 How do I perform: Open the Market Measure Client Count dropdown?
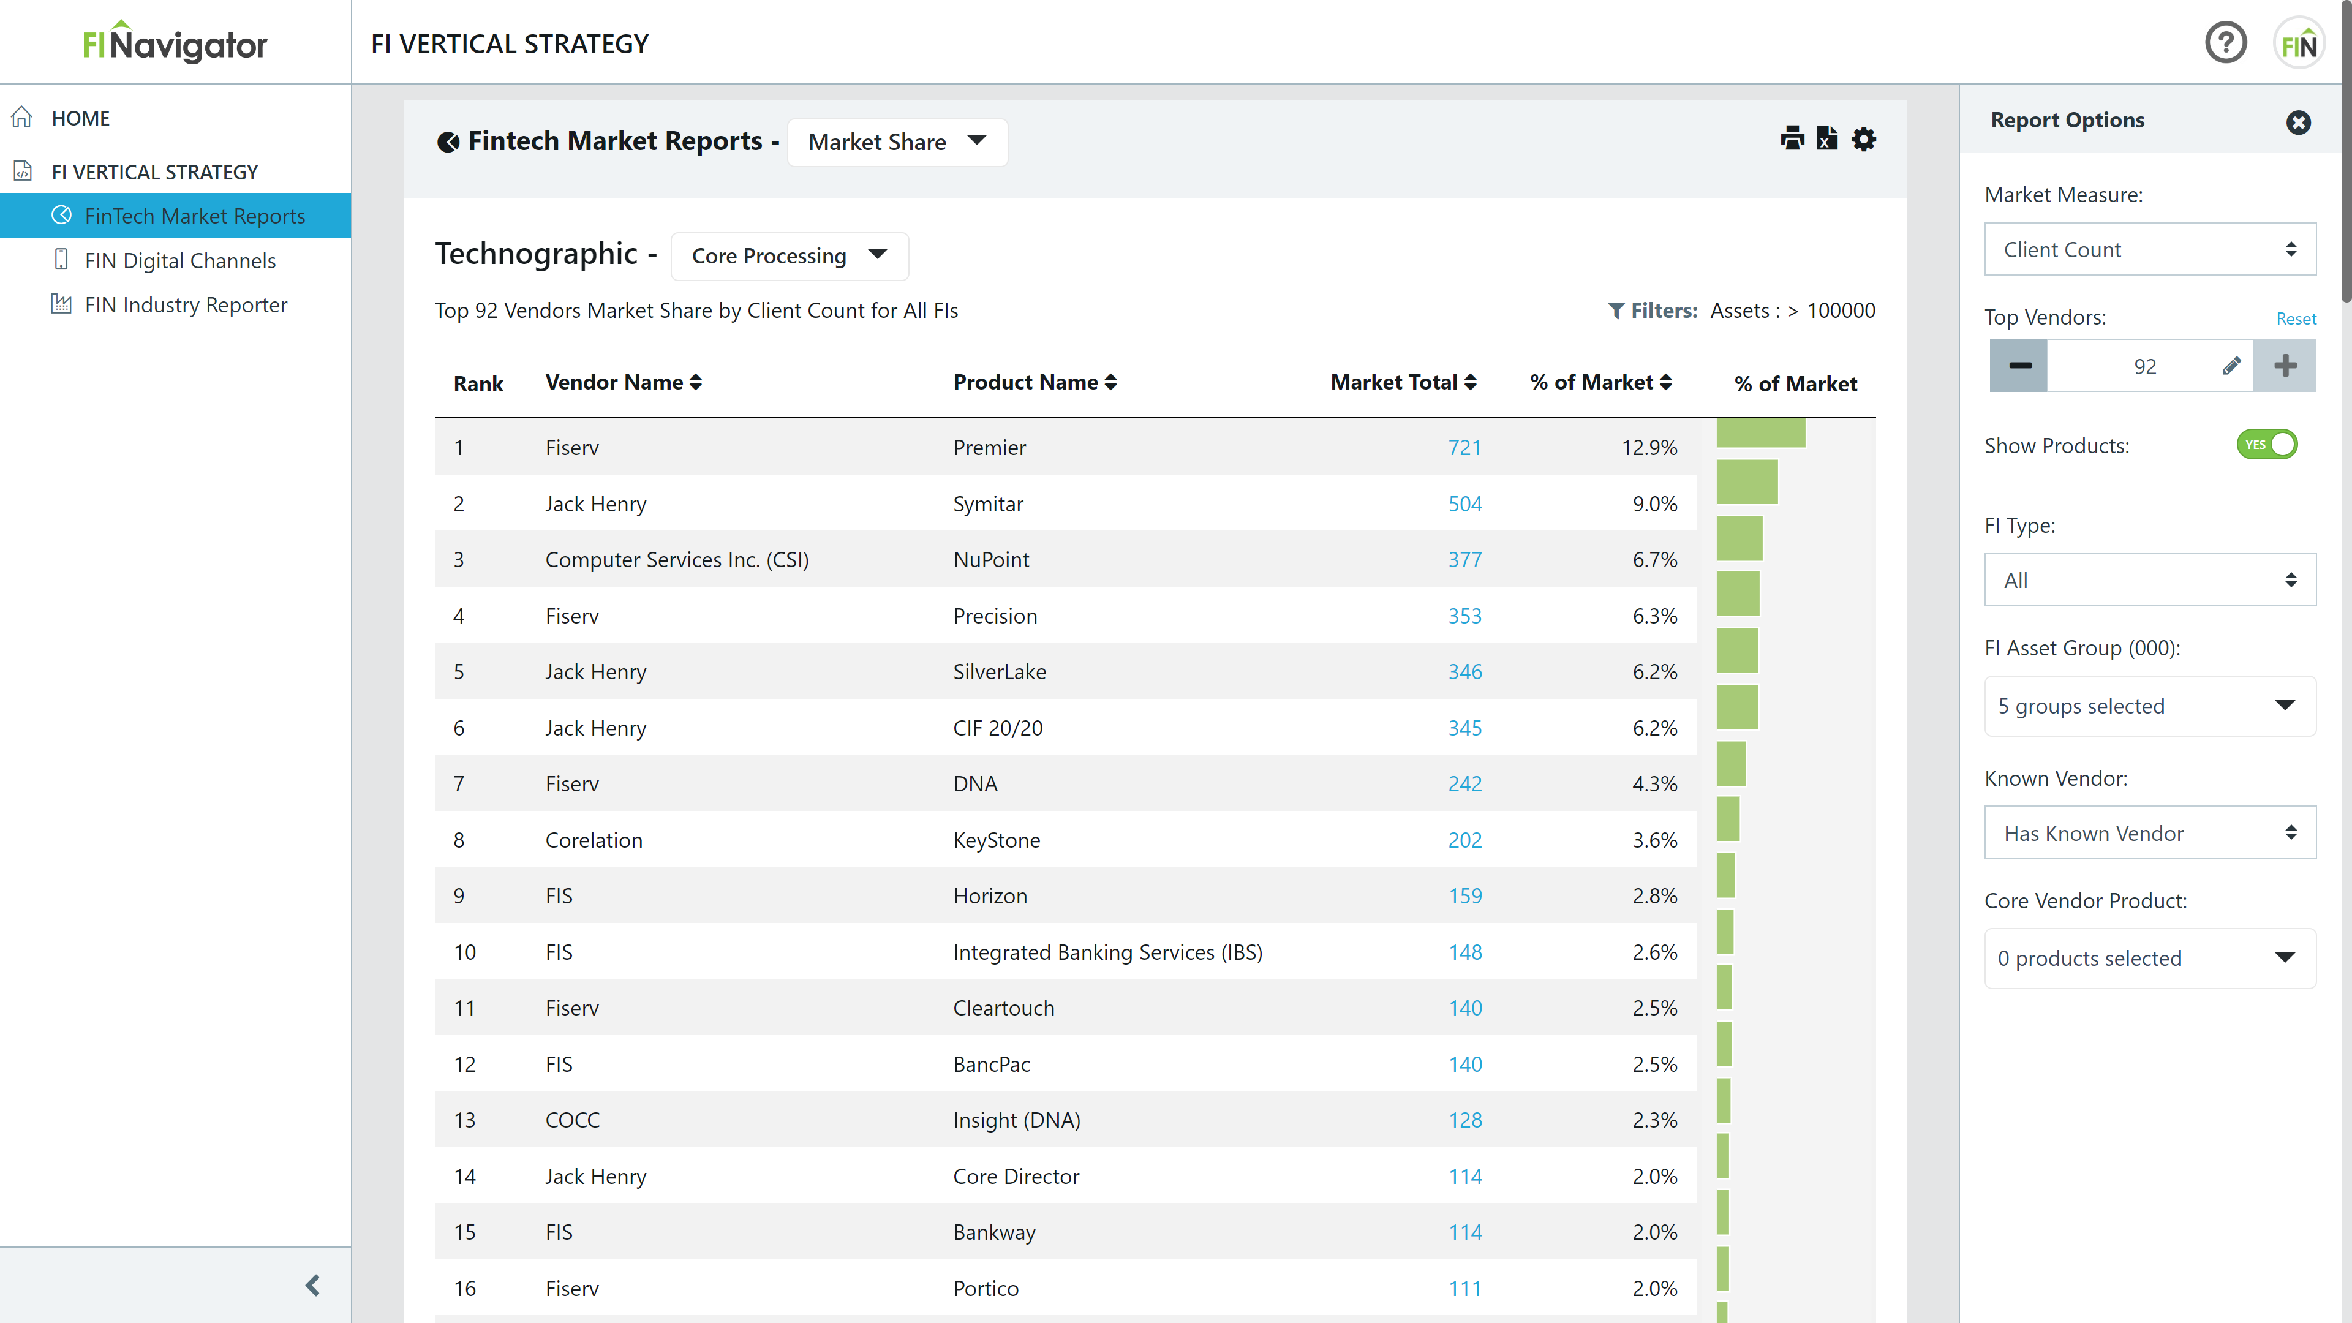2149,249
